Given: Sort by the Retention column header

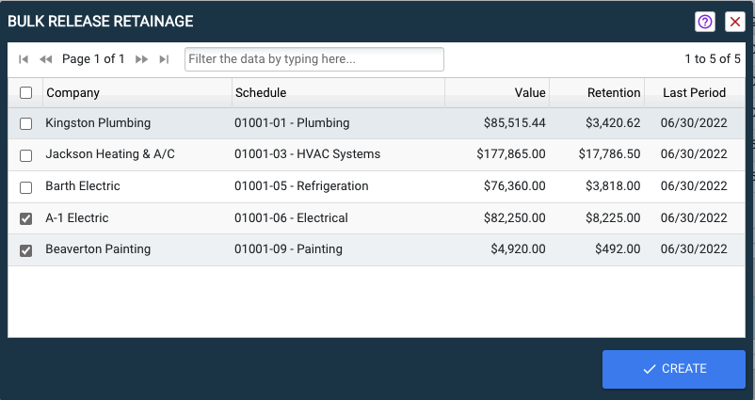Looking at the screenshot, I should click(x=614, y=93).
